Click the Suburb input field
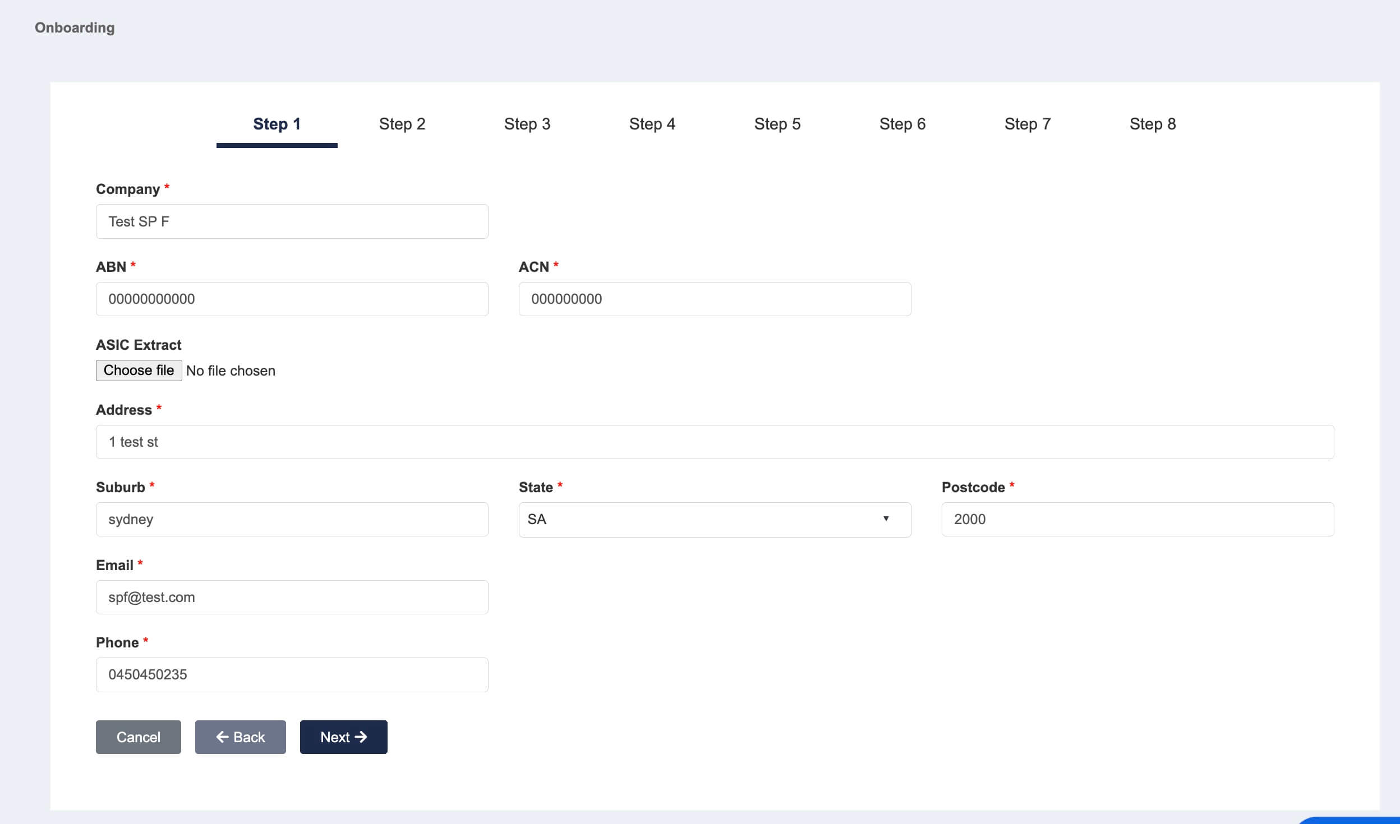This screenshot has width=1400, height=824. pos(292,519)
